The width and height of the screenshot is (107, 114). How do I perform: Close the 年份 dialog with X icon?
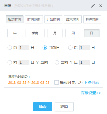coord(101,6)
